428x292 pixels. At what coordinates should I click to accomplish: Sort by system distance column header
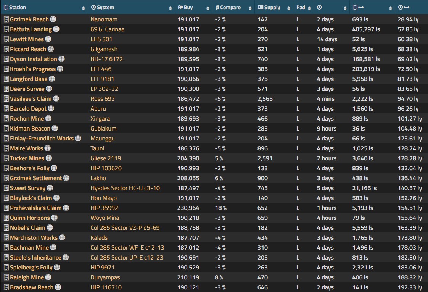pos(411,7)
